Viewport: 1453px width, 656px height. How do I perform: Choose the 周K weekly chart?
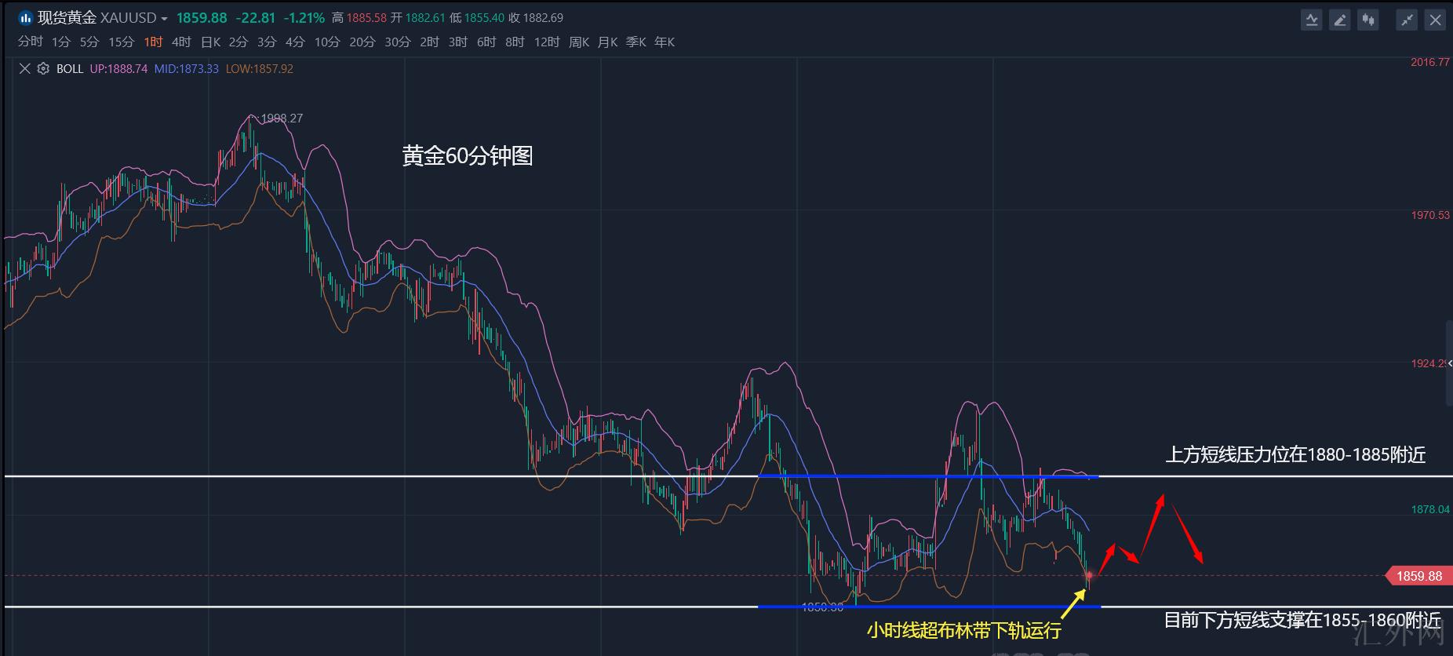coord(579,42)
